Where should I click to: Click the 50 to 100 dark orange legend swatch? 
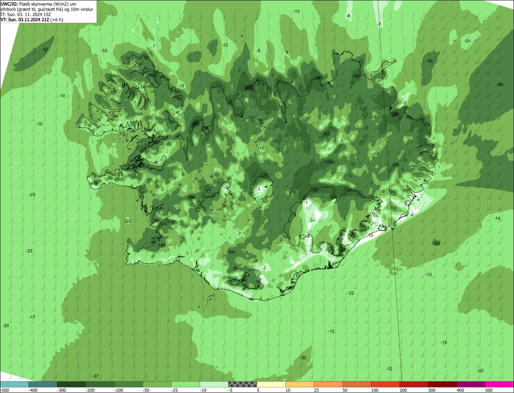coord(357,384)
